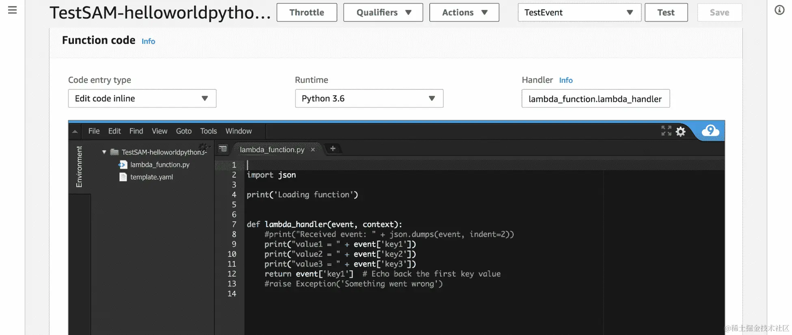Select lambda_function.py in file tree
792x335 pixels.
pyautogui.click(x=160, y=164)
